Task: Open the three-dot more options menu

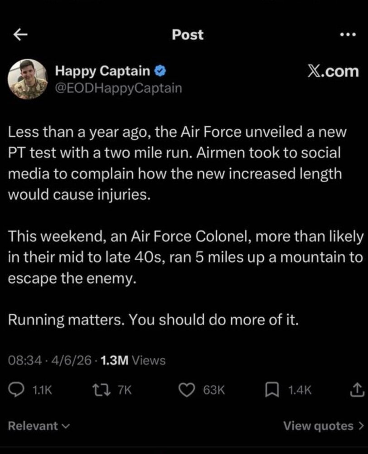Action: [x=348, y=35]
